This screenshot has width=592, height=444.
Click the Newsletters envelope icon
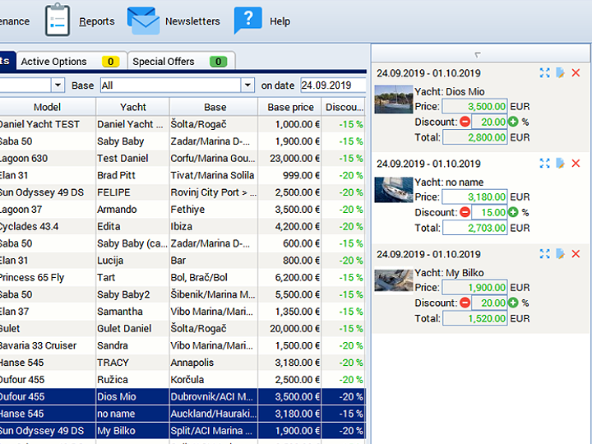(143, 21)
